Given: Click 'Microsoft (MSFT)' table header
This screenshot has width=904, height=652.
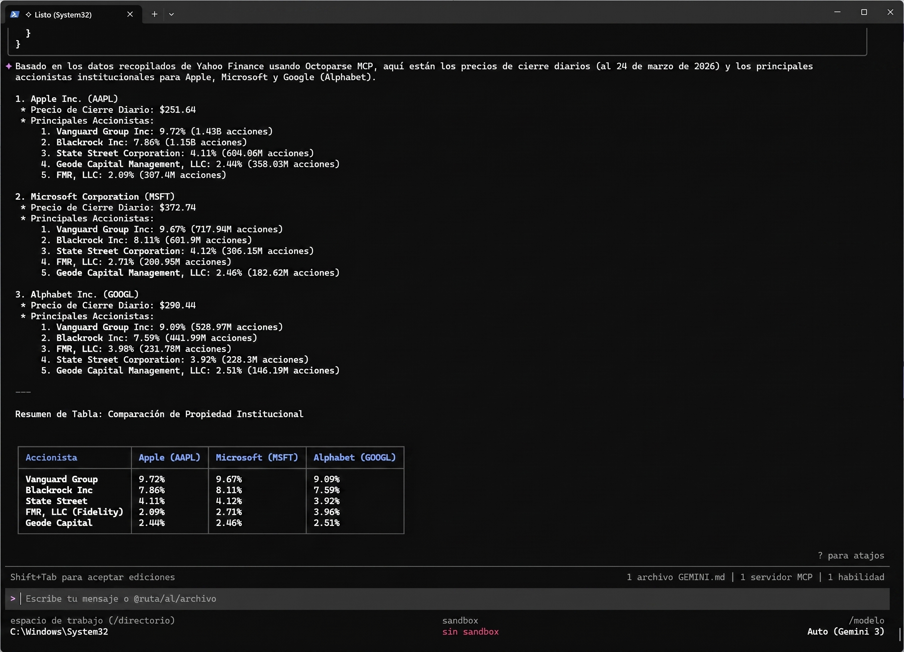Looking at the screenshot, I should 257,458.
